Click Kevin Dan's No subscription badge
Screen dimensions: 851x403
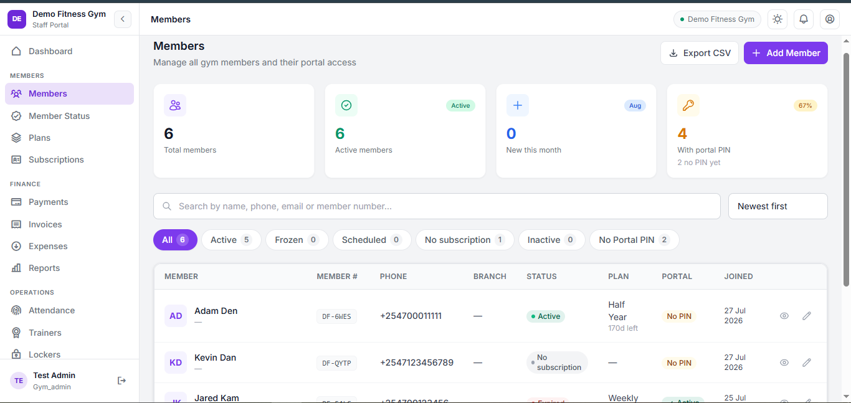pyautogui.click(x=557, y=363)
